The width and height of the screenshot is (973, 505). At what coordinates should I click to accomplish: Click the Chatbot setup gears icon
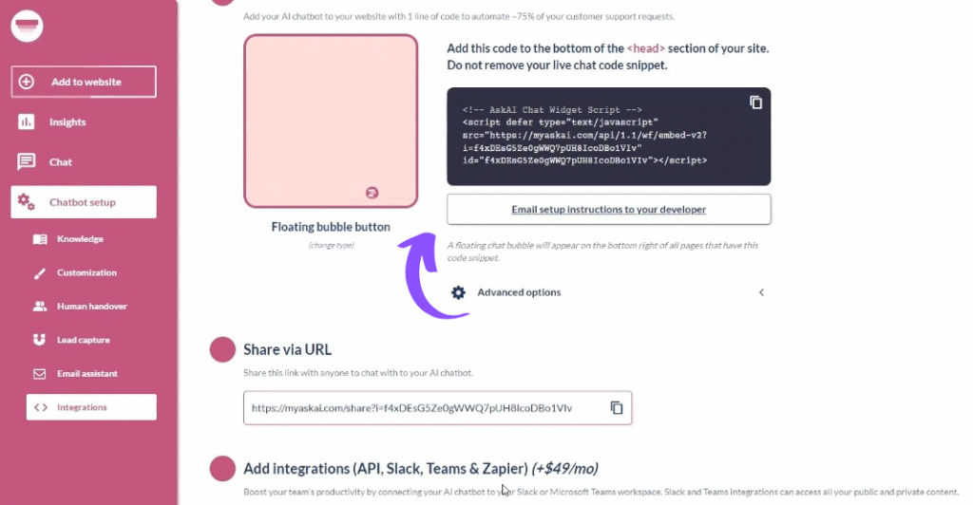[28, 202]
